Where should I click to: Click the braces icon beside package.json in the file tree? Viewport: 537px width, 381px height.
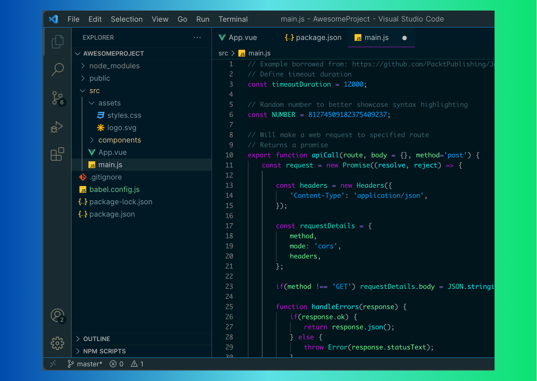(x=83, y=214)
